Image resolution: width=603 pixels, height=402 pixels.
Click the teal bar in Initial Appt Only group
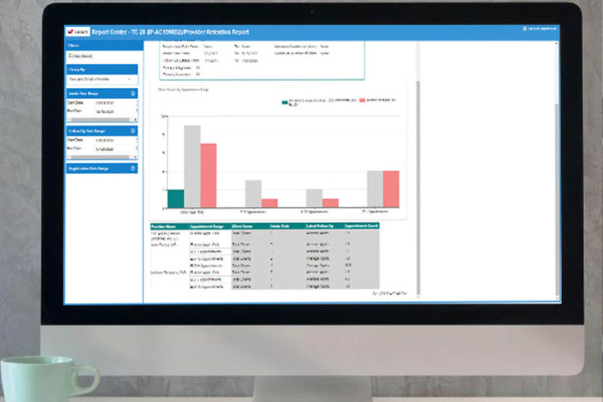[x=176, y=198]
